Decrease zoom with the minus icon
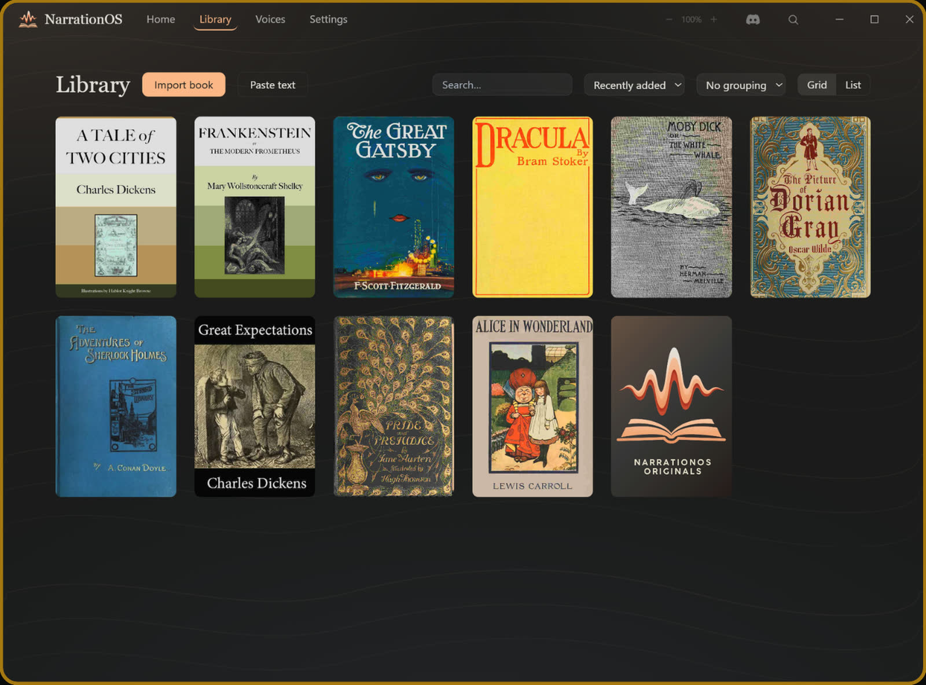Viewport: 926px width, 685px height. click(x=669, y=20)
